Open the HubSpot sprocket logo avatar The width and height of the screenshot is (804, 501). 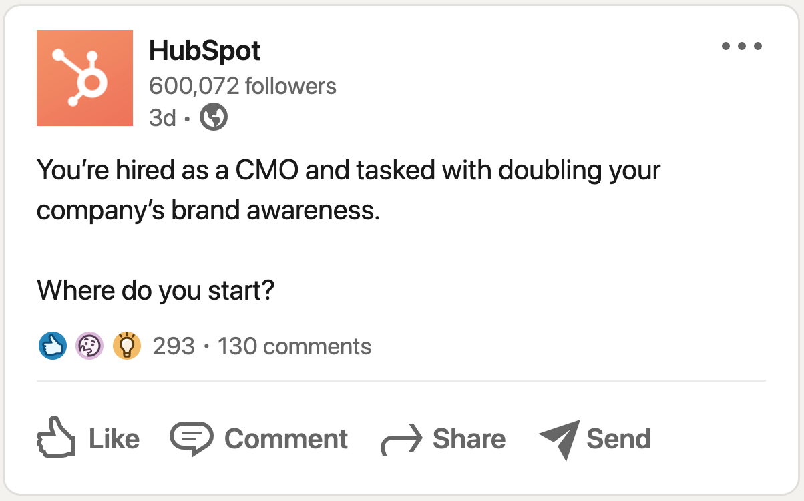(x=85, y=77)
